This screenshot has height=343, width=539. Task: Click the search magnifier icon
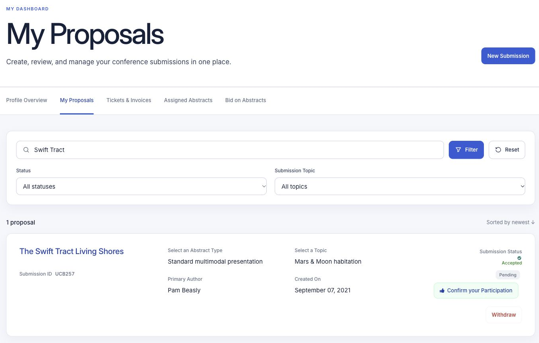click(26, 150)
